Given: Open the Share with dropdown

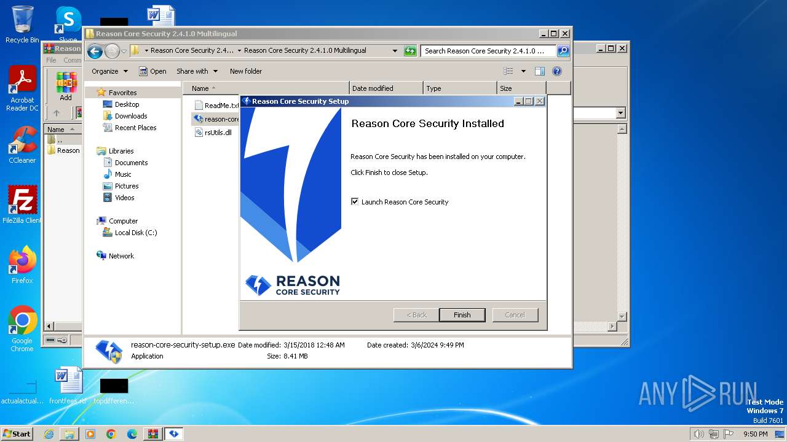Looking at the screenshot, I should 196,71.
